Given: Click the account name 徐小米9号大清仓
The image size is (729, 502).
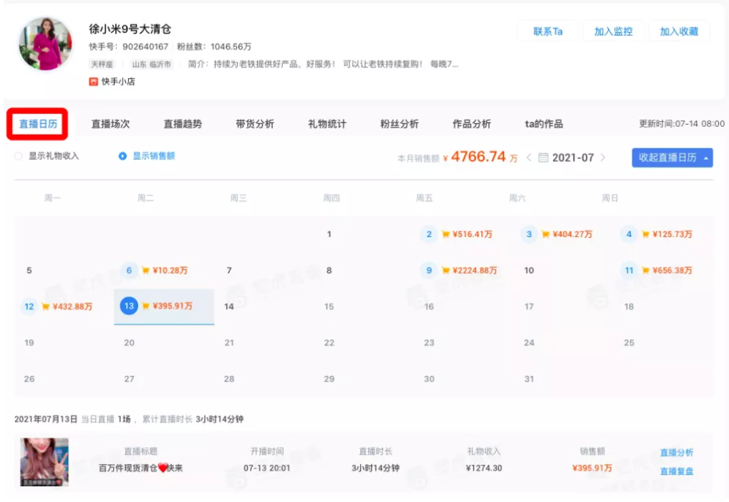Looking at the screenshot, I should pos(130,29).
